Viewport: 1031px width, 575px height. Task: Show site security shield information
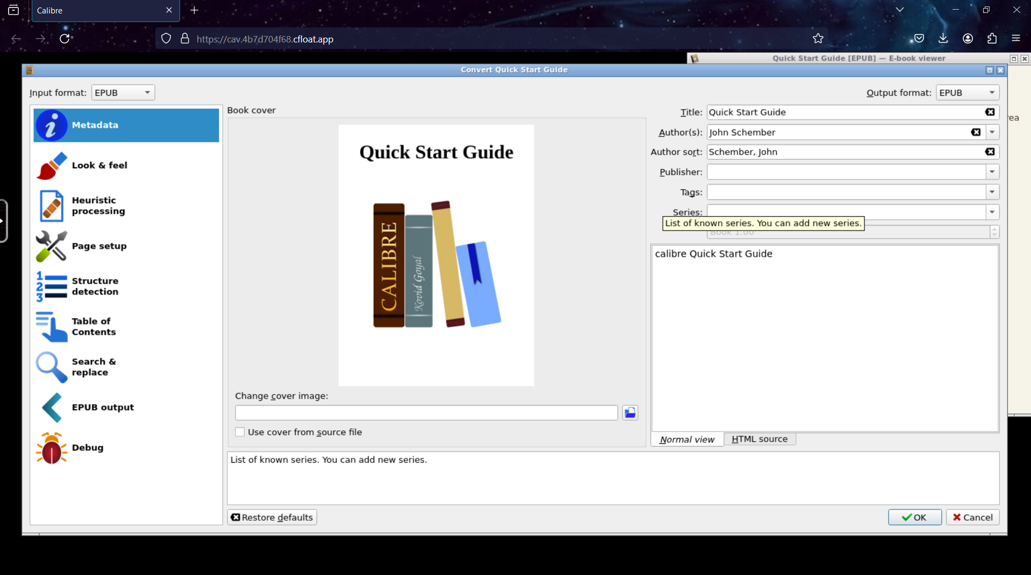pyautogui.click(x=166, y=39)
